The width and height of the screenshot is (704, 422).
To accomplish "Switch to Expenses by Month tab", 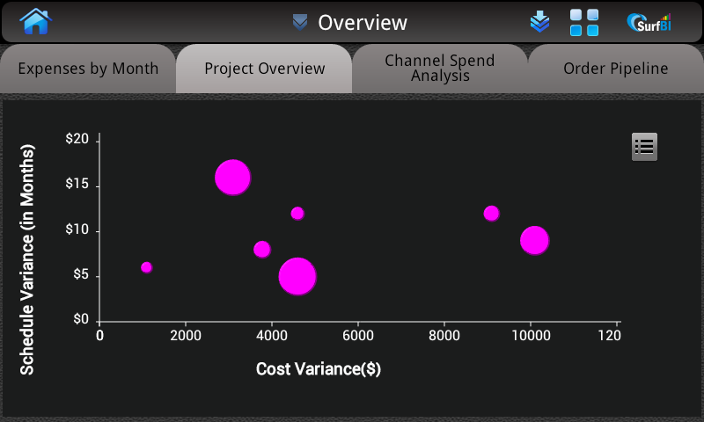I will click(88, 69).
